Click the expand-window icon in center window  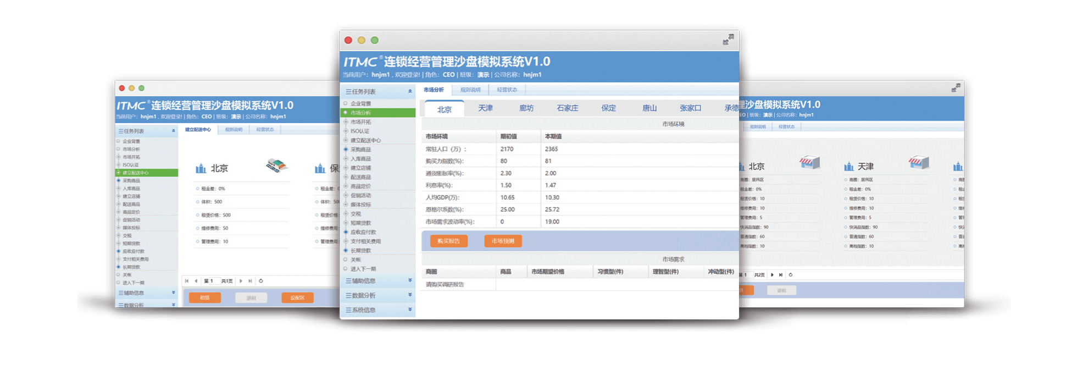pyautogui.click(x=727, y=40)
